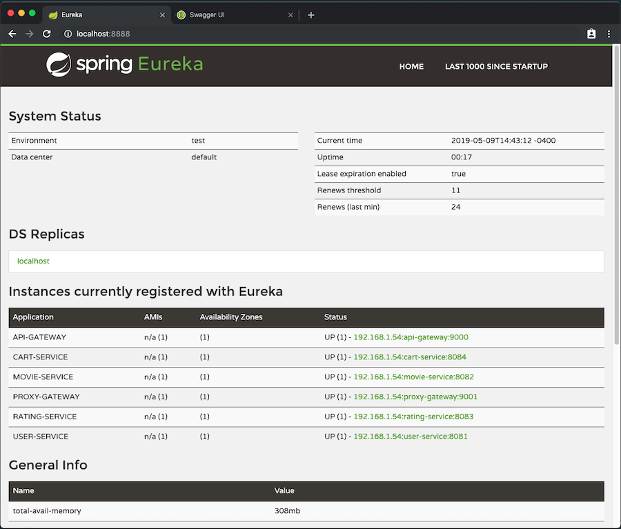Click the Environment value test
This screenshot has height=529, width=621.
coord(198,141)
